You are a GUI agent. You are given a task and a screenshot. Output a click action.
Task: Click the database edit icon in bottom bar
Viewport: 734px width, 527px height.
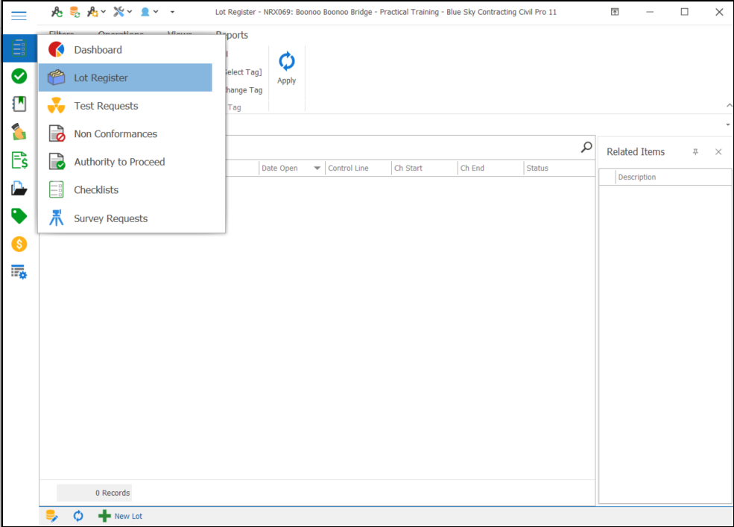click(x=51, y=517)
